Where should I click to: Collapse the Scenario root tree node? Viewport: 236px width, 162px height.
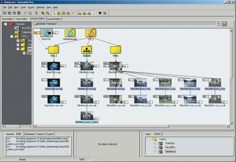point(6,24)
